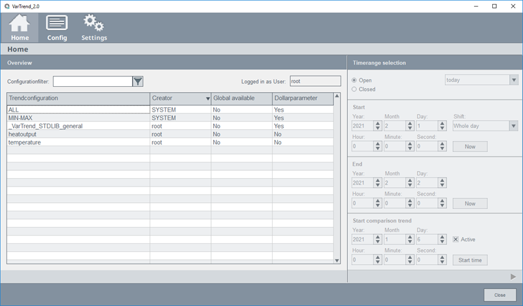The image size is (523, 306).
Task: Click the comparison trend Minute stepper
Action: [x=410, y=260]
